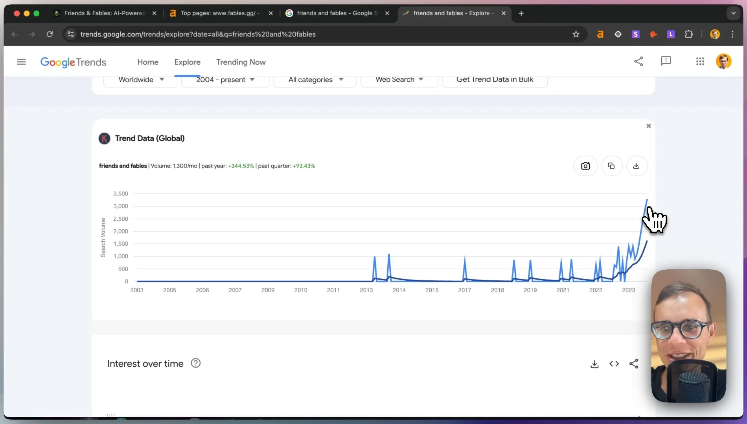
Task: Click the Chrome profile avatar in toolbar
Action: pos(715,34)
